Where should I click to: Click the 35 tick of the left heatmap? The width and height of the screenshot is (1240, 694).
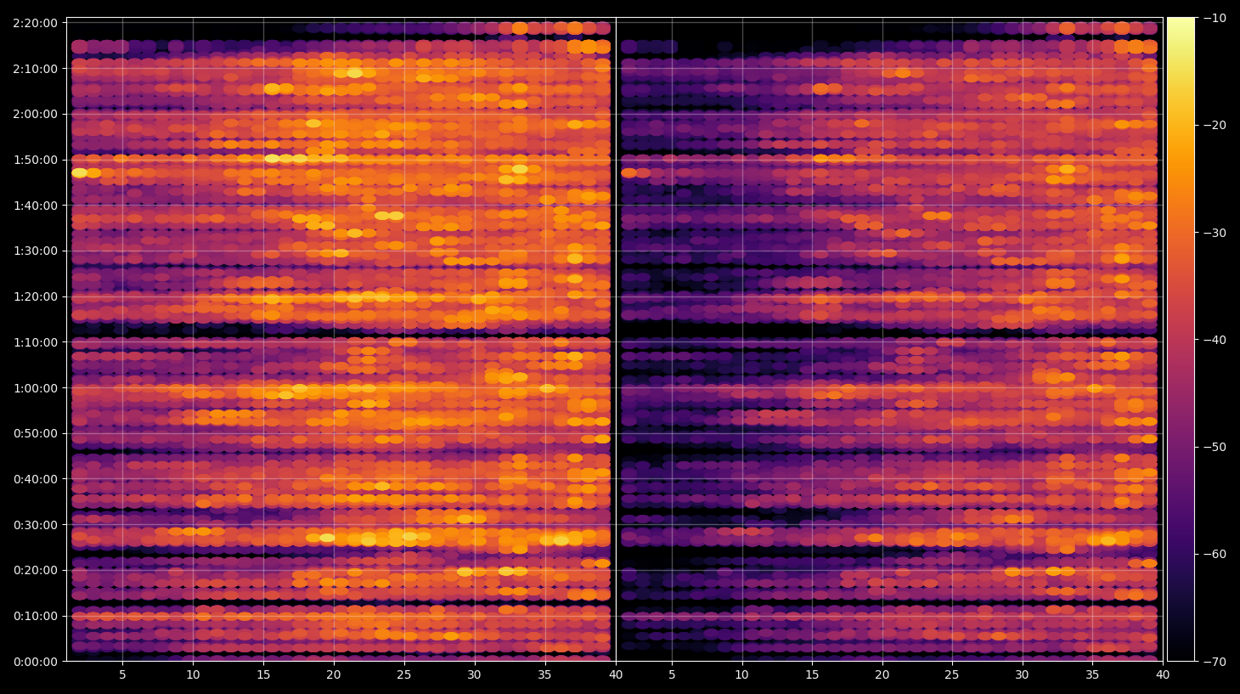coord(545,675)
